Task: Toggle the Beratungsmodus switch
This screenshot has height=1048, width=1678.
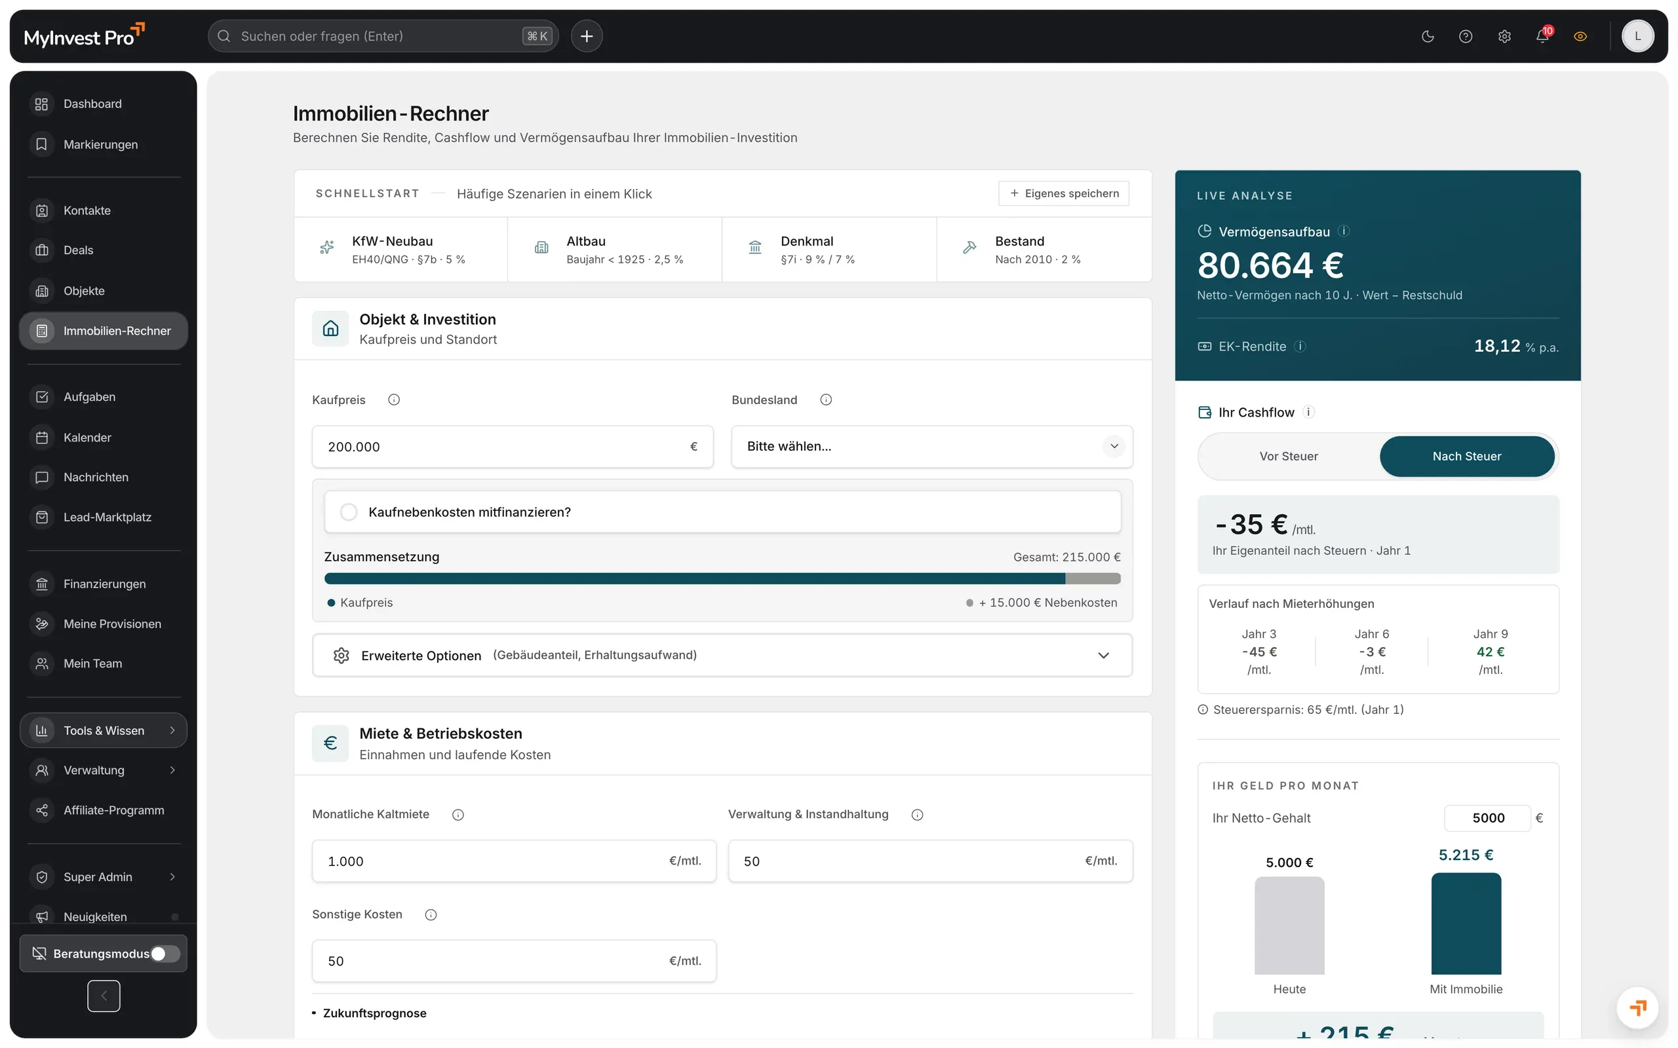Action: coord(165,954)
